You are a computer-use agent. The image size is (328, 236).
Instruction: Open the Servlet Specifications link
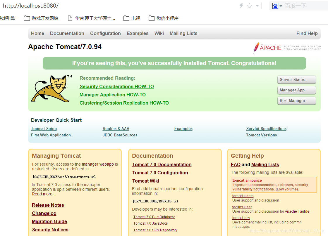click(266, 129)
